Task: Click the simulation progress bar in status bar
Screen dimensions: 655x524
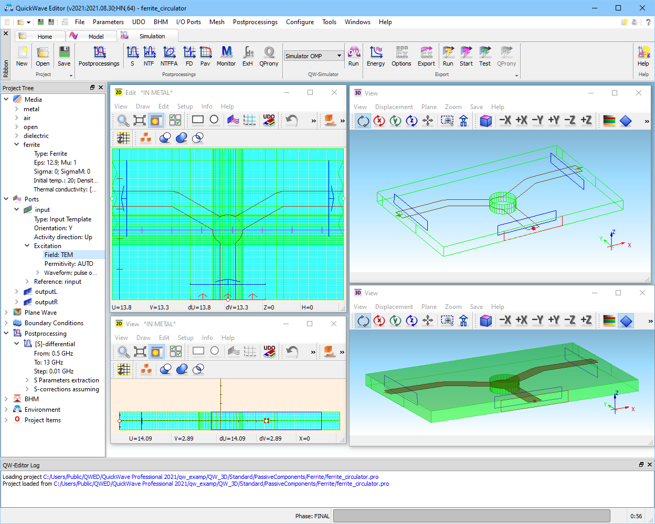Action: tap(472, 516)
